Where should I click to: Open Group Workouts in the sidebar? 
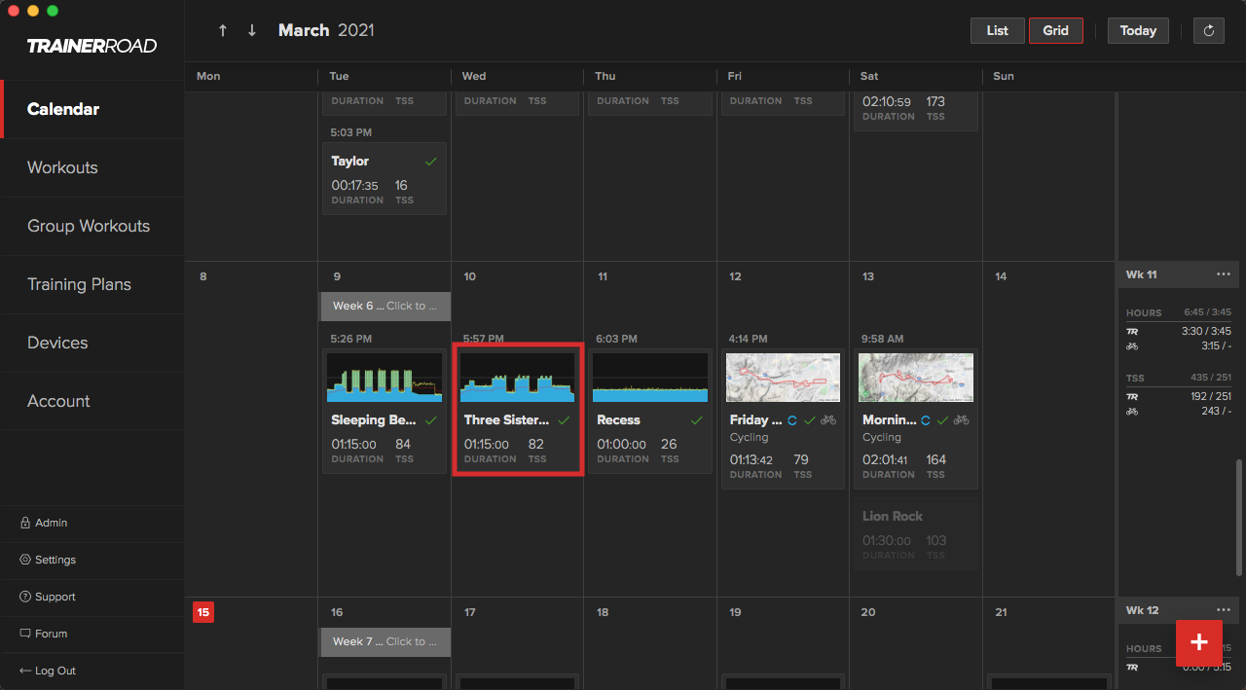click(92, 226)
